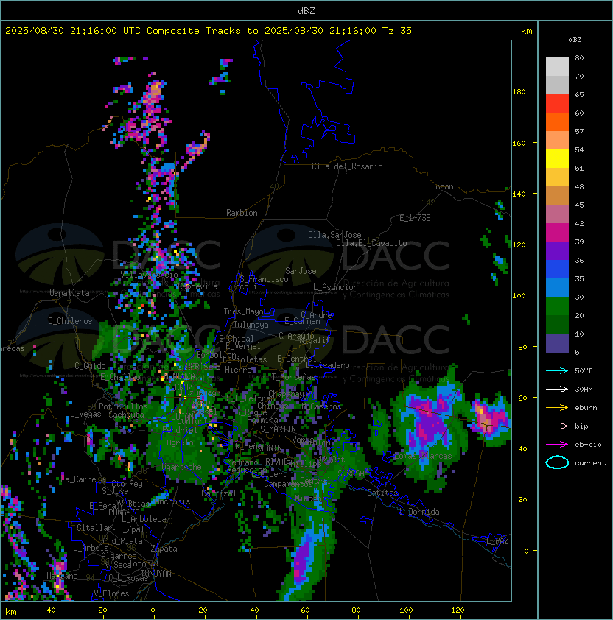Image resolution: width=613 pixels, height=620 pixels.
Task: Click the dBZ heading above the color scale
Action: pos(575,40)
